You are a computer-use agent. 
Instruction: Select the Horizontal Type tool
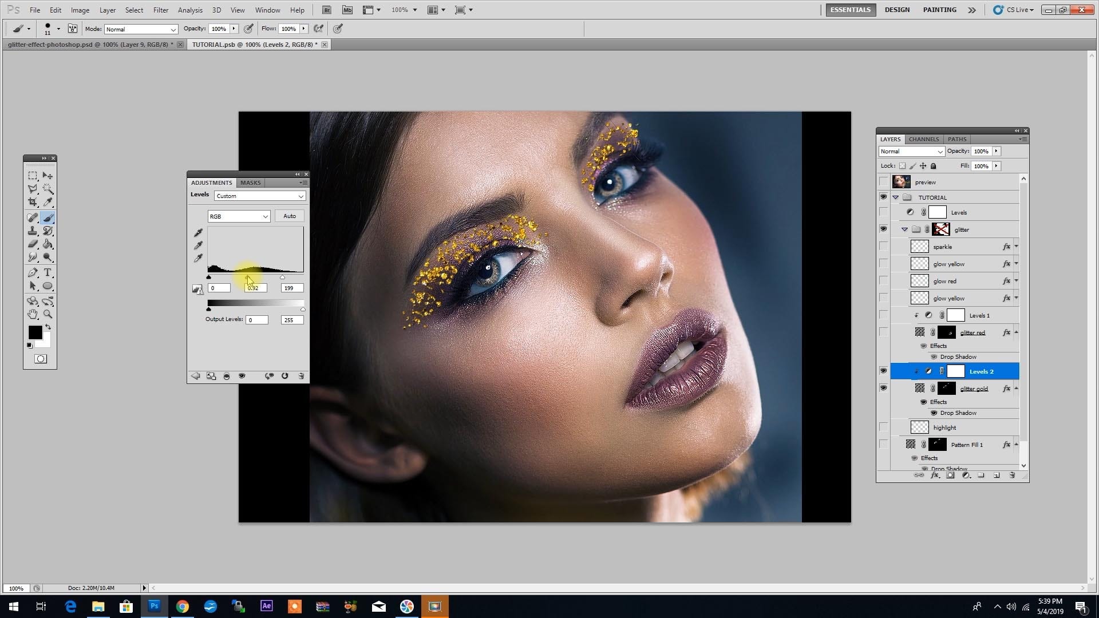click(48, 272)
